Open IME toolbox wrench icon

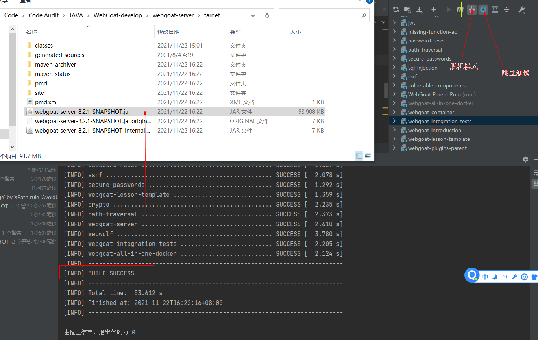pos(514,277)
